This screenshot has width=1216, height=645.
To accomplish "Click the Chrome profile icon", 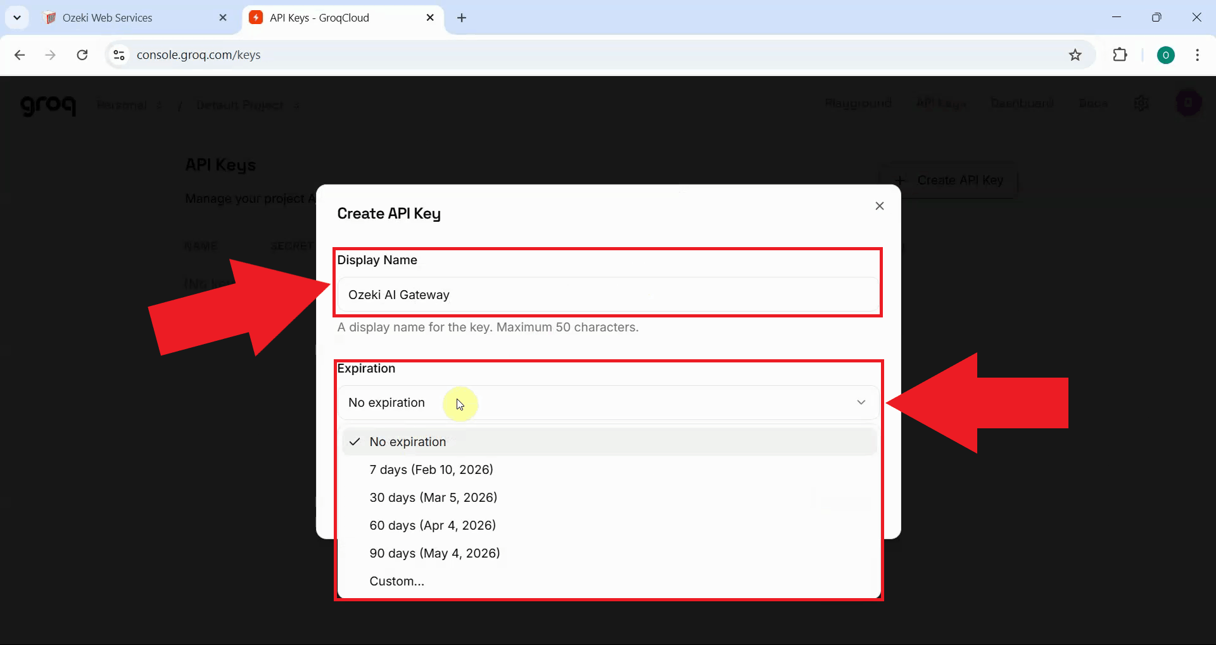I will click(1167, 55).
